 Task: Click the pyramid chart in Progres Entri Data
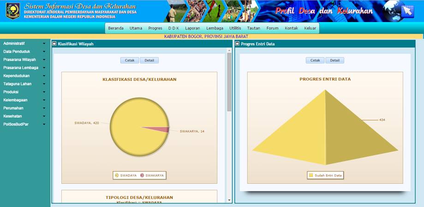(x=325, y=127)
